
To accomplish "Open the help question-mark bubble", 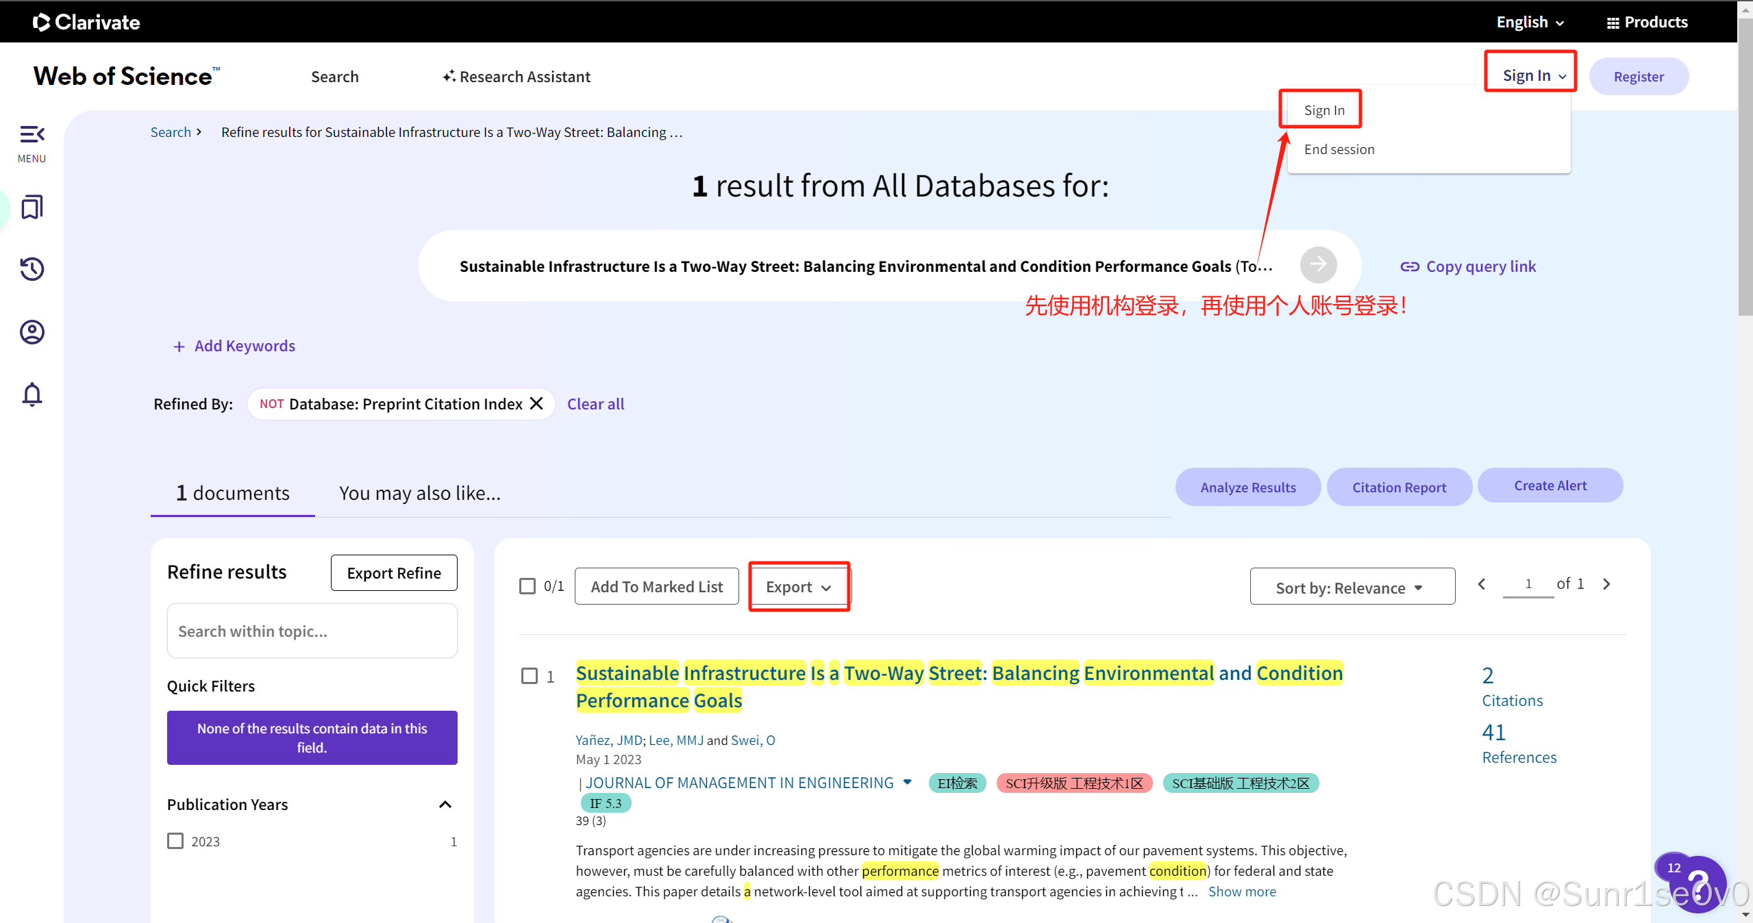I will [1700, 885].
